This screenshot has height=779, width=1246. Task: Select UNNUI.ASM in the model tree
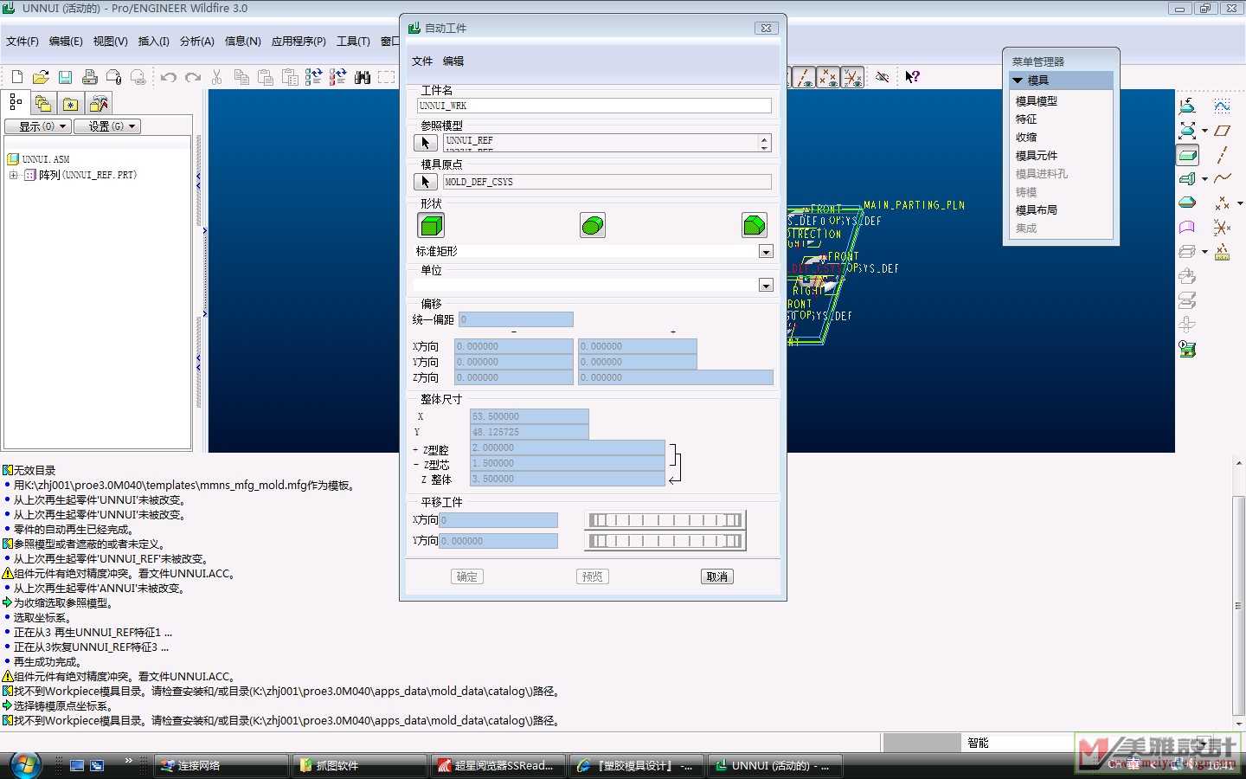click(x=46, y=159)
